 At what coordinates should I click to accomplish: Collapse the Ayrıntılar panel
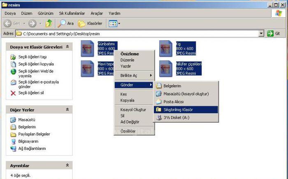click(x=67, y=165)
